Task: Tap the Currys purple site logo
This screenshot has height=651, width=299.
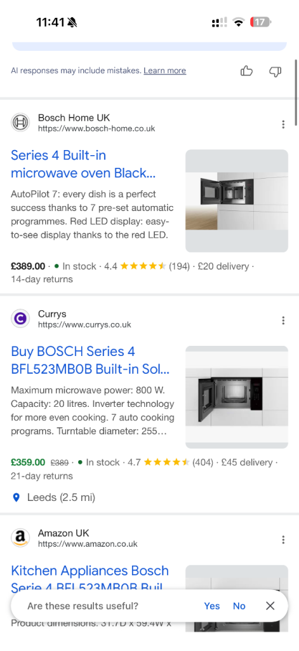Action: tap(20, 319)
